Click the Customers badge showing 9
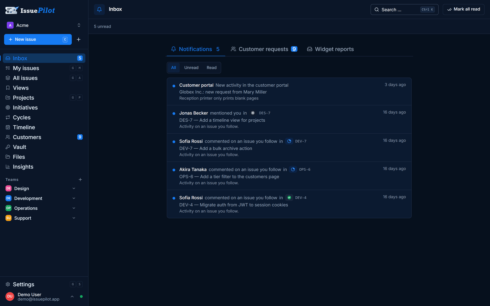Screen dimensions: 490x306 (x=80, y=137)
